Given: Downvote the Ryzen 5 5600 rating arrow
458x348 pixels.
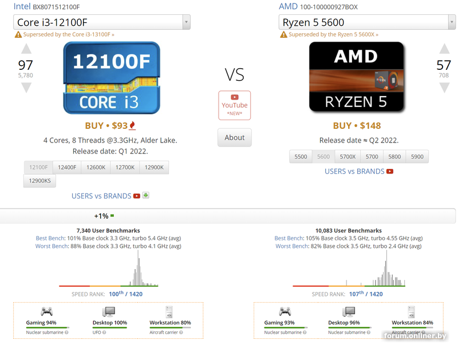Looking at the screenshot, I should tap(444, 88).
